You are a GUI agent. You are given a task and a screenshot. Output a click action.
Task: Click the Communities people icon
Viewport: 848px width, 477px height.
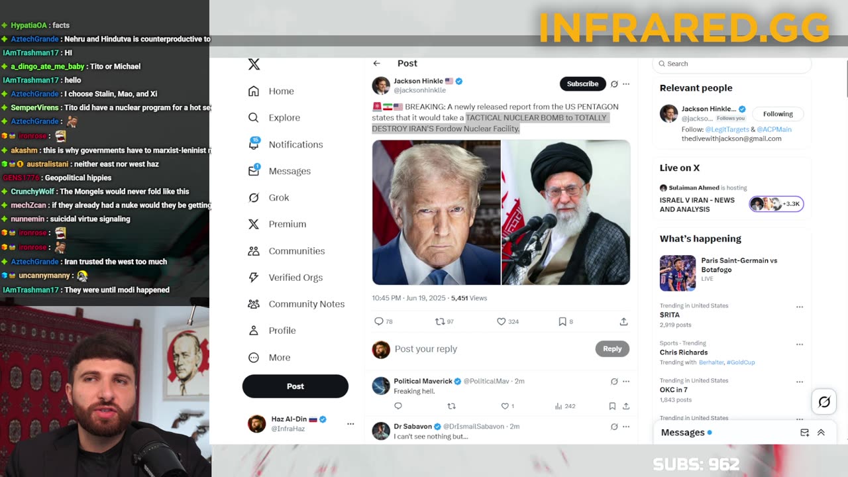tap(254, 251)
